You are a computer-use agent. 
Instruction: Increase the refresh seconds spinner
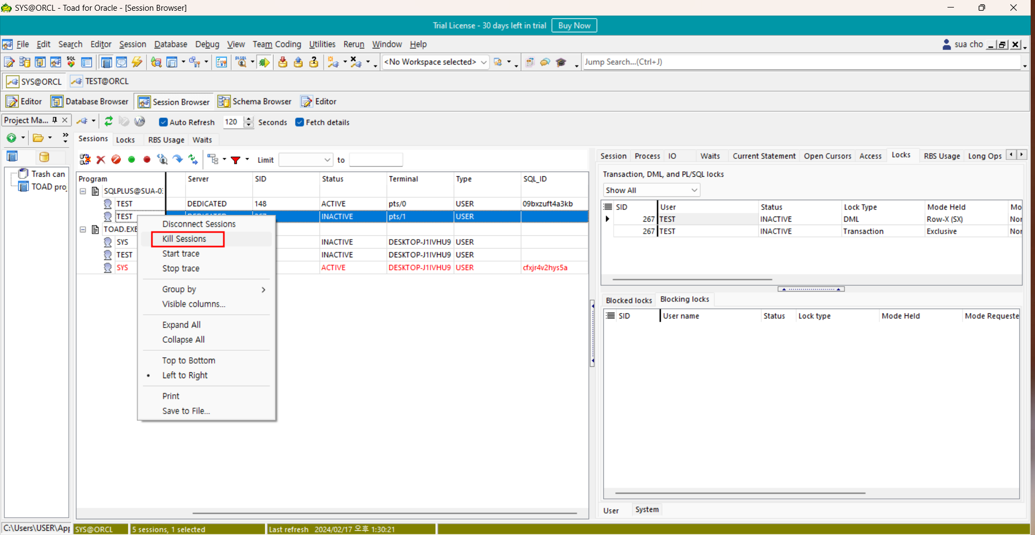pos(248,119)
